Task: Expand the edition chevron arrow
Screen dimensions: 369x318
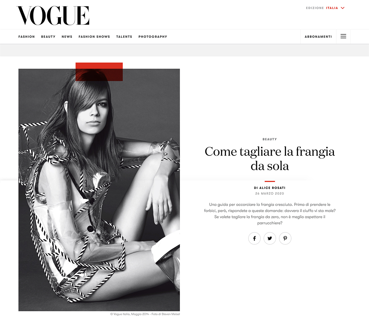Action: click(343, 8)
